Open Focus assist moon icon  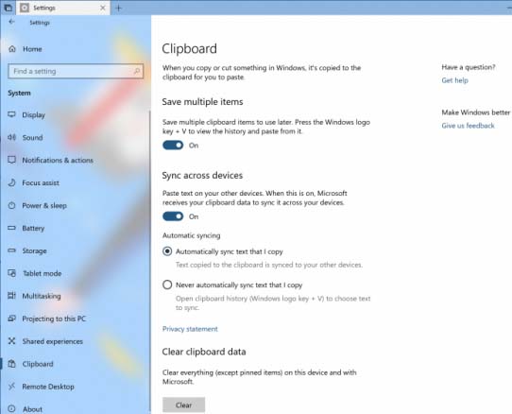[x=11, y=182]
